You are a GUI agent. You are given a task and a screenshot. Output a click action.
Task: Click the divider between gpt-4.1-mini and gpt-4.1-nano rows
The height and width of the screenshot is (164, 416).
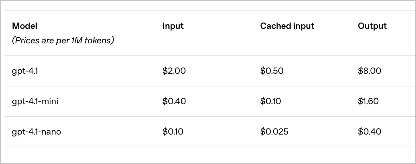click(208, 117)
